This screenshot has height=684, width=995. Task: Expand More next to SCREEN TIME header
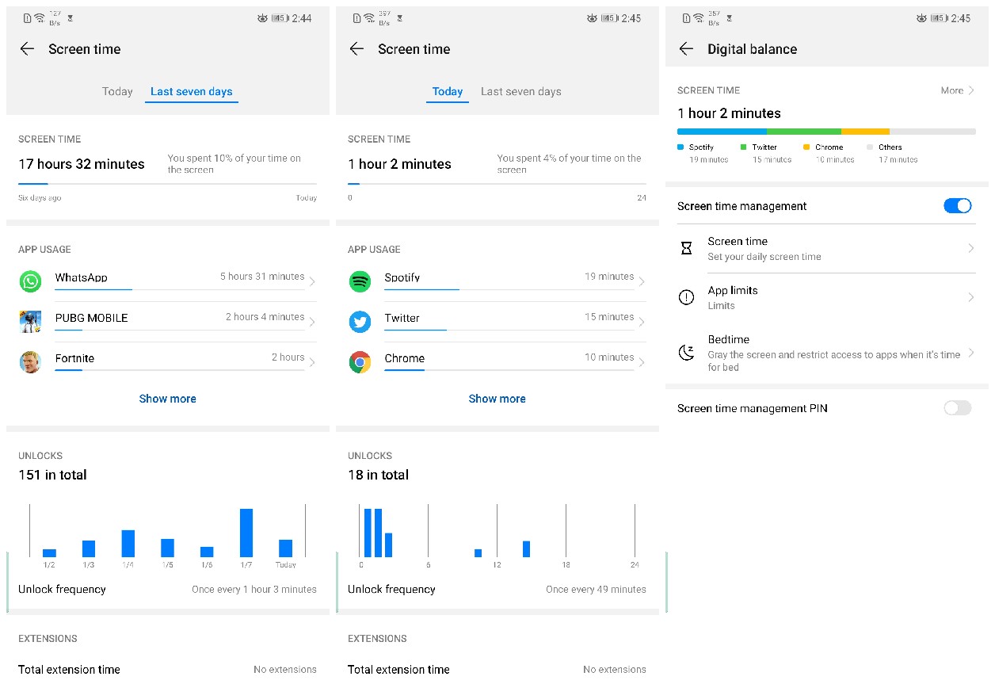click(x=957, y=90)
